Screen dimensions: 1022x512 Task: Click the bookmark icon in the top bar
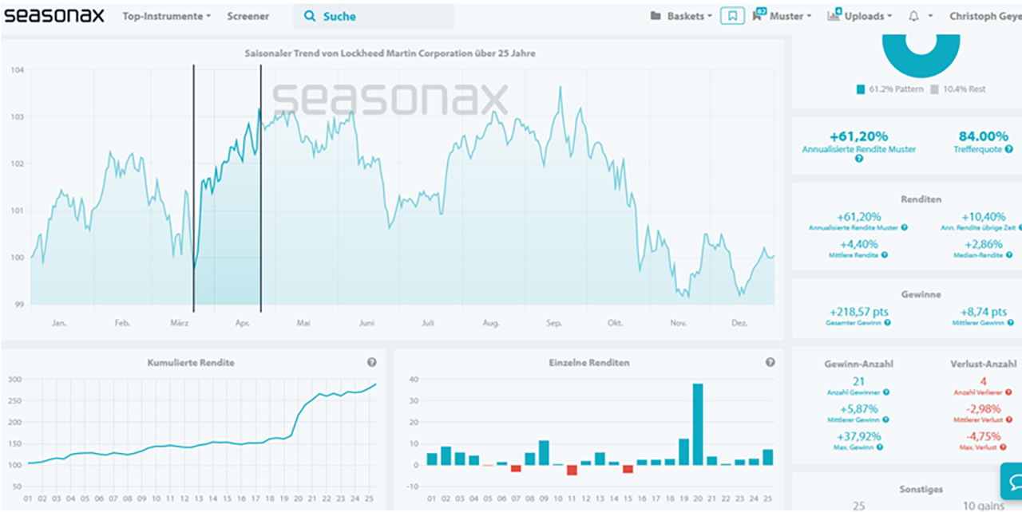pos(732,16)
